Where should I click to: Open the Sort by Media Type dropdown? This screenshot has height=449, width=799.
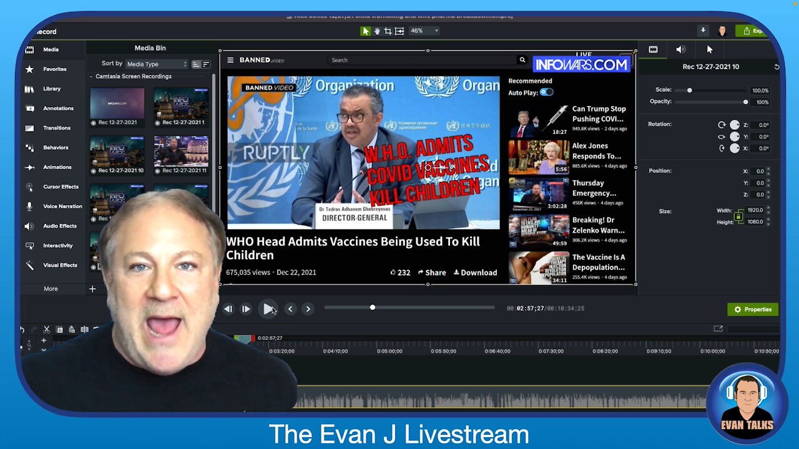point(156,64)
